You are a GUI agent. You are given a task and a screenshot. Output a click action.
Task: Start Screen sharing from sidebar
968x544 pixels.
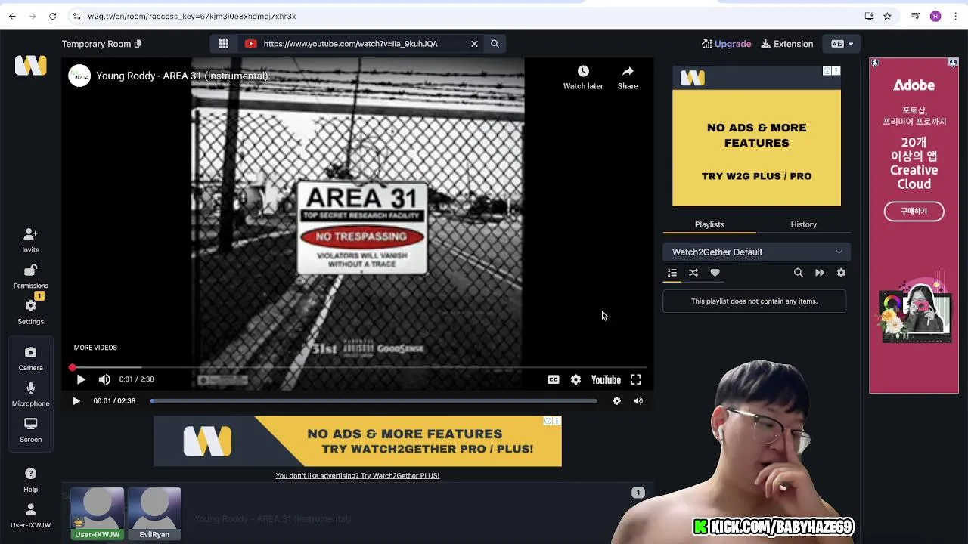coord(30,431)
